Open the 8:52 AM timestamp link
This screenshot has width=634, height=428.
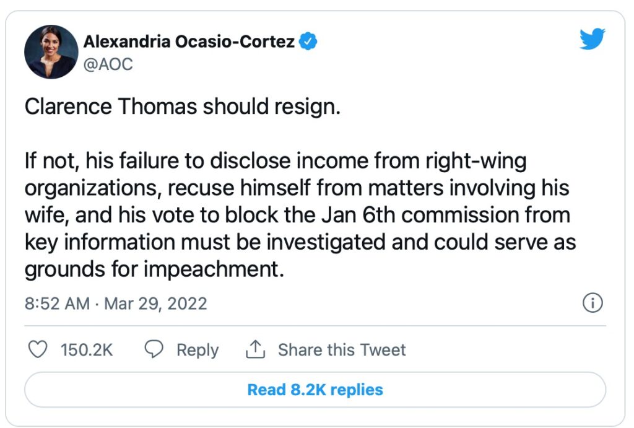56,304
